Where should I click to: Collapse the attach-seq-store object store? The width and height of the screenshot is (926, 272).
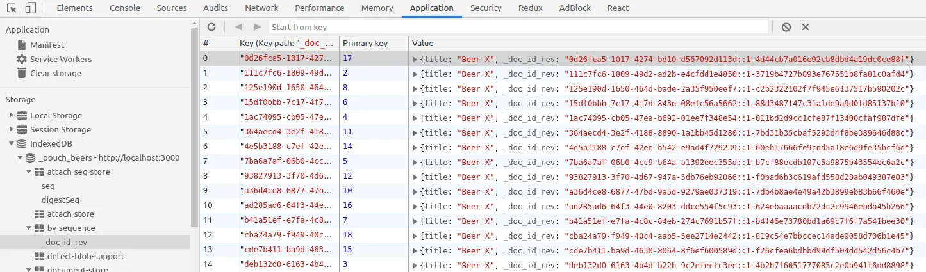coord(29,172)
